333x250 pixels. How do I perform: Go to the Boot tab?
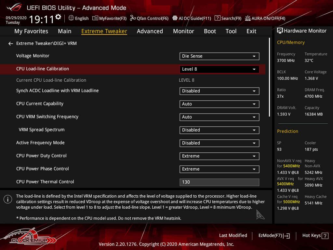pos(210,31)
